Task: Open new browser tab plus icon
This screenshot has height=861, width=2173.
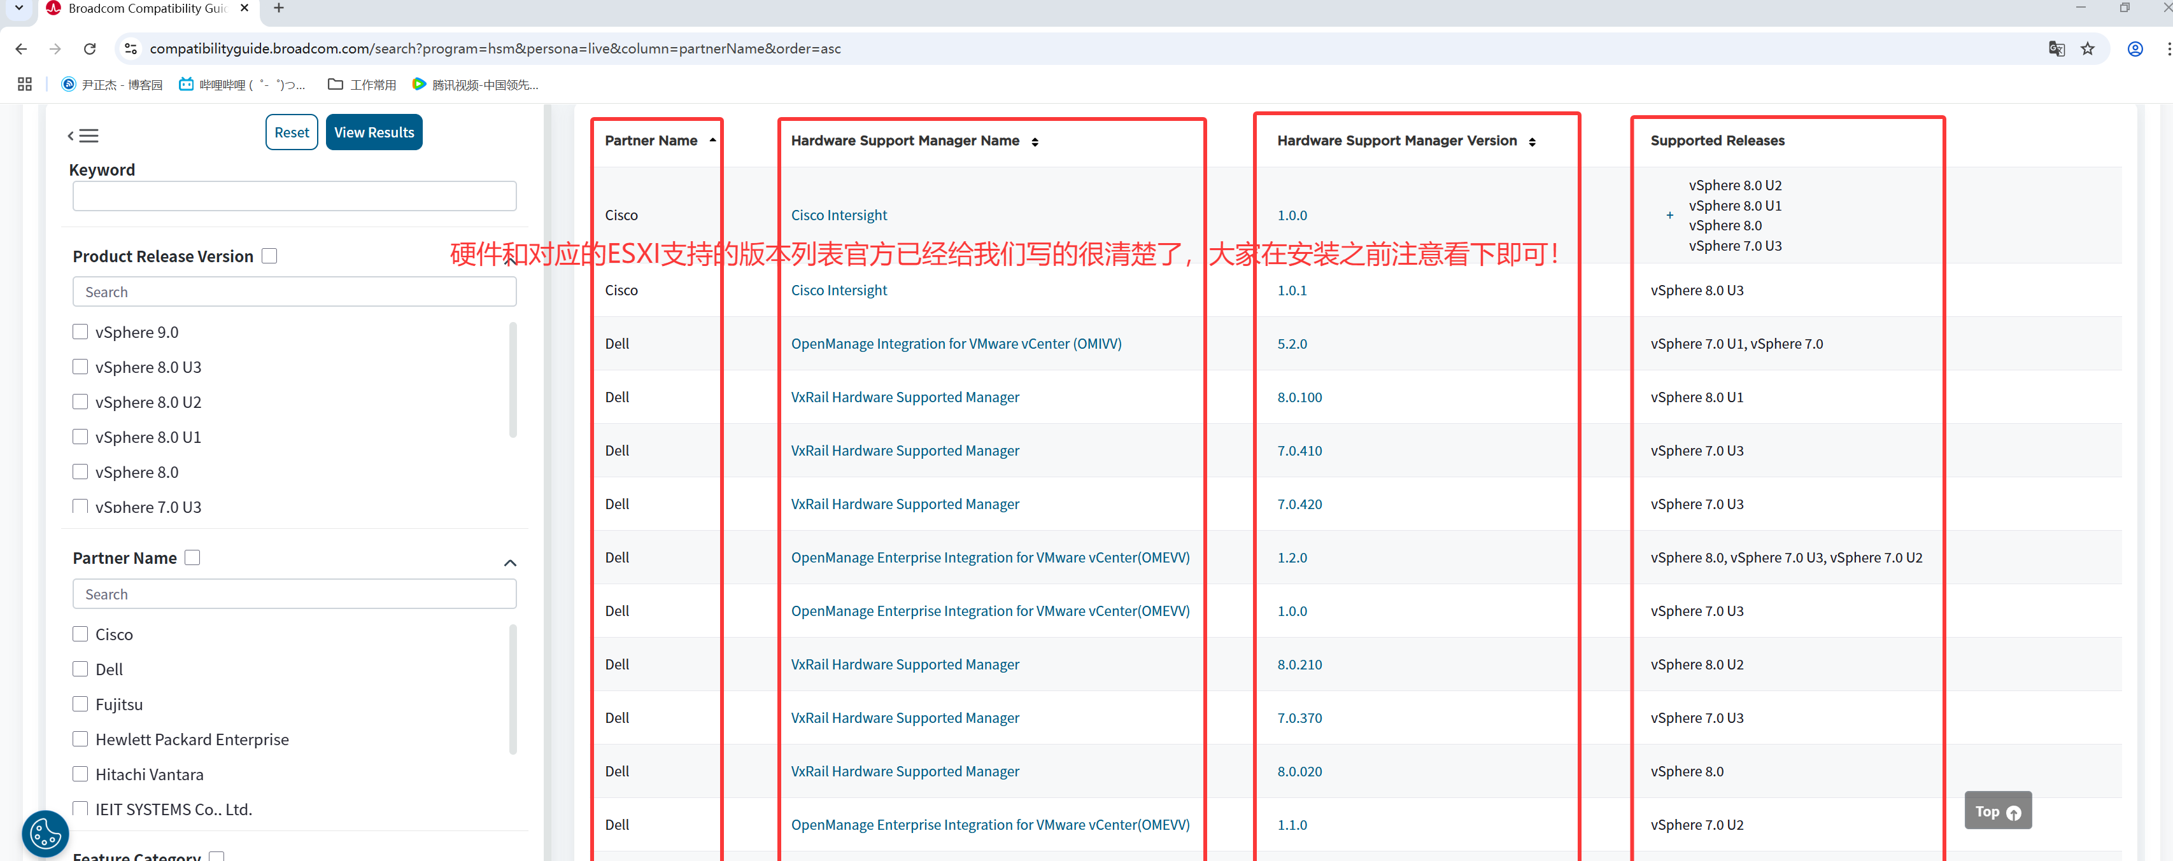Action: point(278,8)
